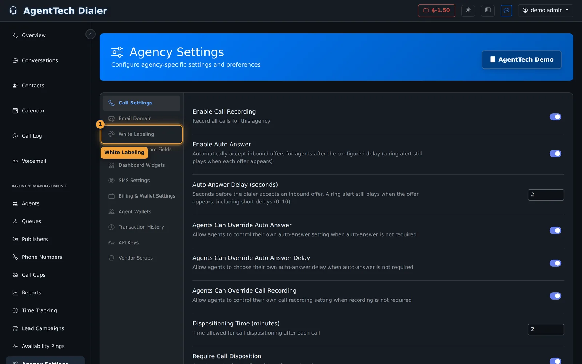Click the sidebar layout icon in header
582x364 pixels.
click(x=488, y=10)
